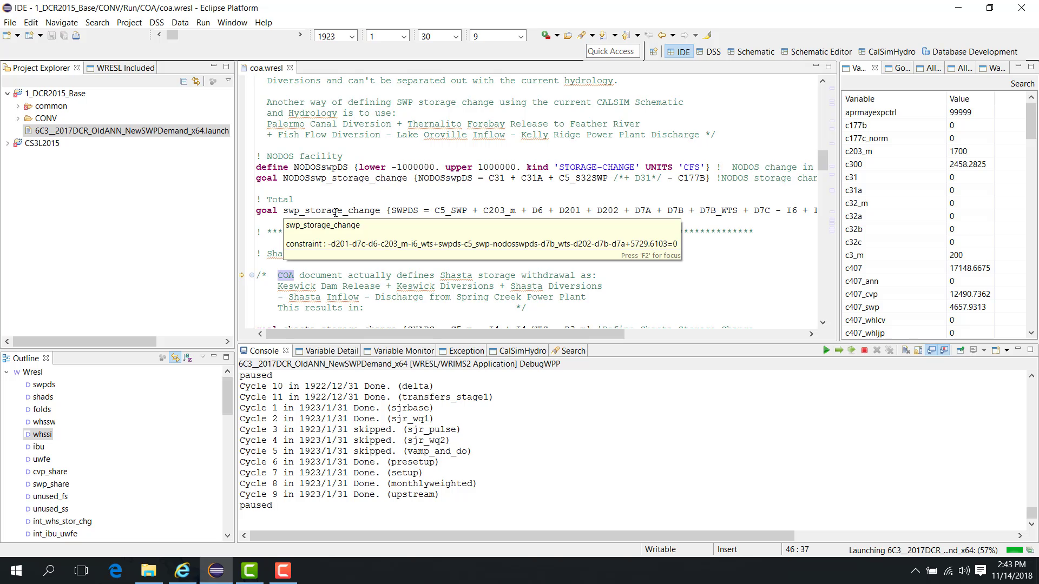Open the taskbar search icon
Viewport: 1039px width, 584px height.
[x=49, y=570]
